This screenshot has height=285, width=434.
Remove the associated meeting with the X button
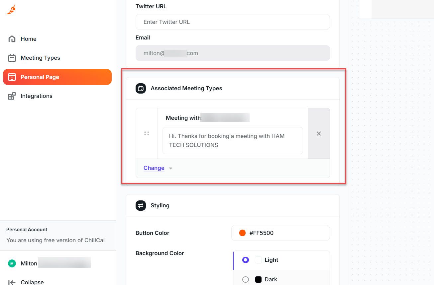319,133
